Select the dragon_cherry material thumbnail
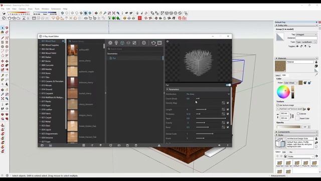Viewport: 321px width, 181px height. (x=72, y=115)
